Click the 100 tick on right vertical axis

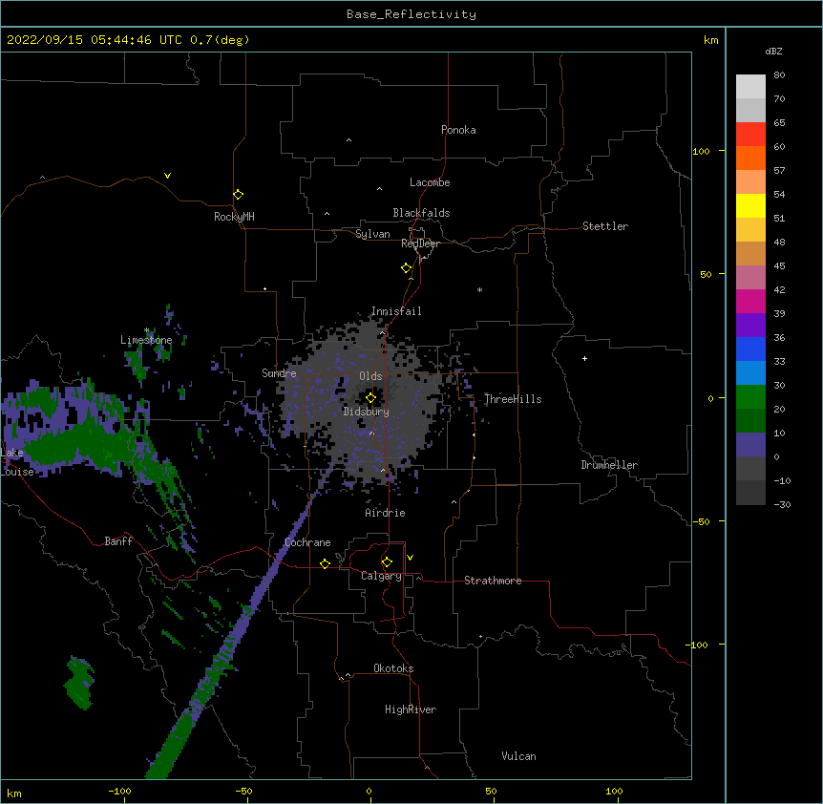[701, 151]
